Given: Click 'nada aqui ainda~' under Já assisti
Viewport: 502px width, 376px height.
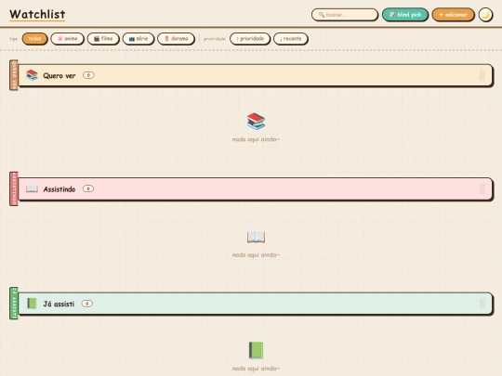Looking at the screenshot, I should coord(256,369).
